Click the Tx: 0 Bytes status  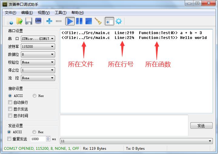coord(135,149)
